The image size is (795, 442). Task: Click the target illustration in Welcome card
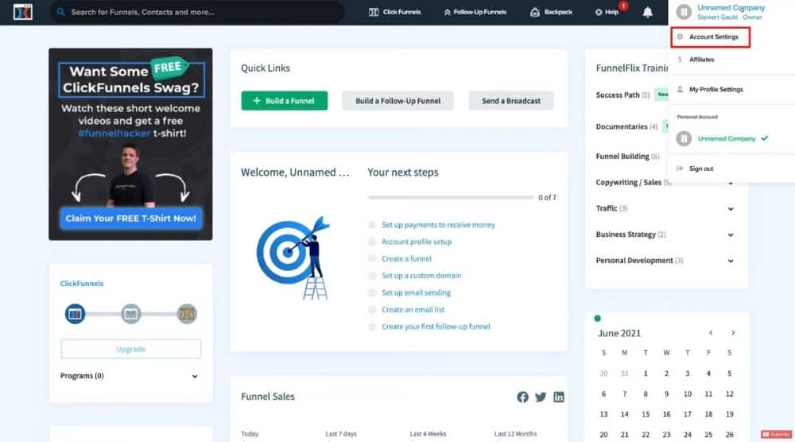tap(294, 258)
